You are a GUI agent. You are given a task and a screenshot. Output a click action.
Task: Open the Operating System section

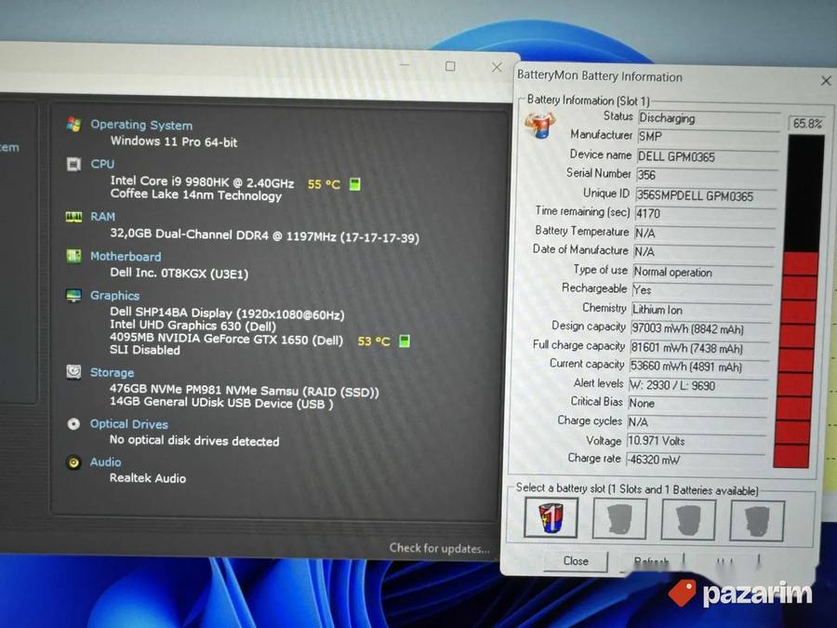(x=141, y=125)
